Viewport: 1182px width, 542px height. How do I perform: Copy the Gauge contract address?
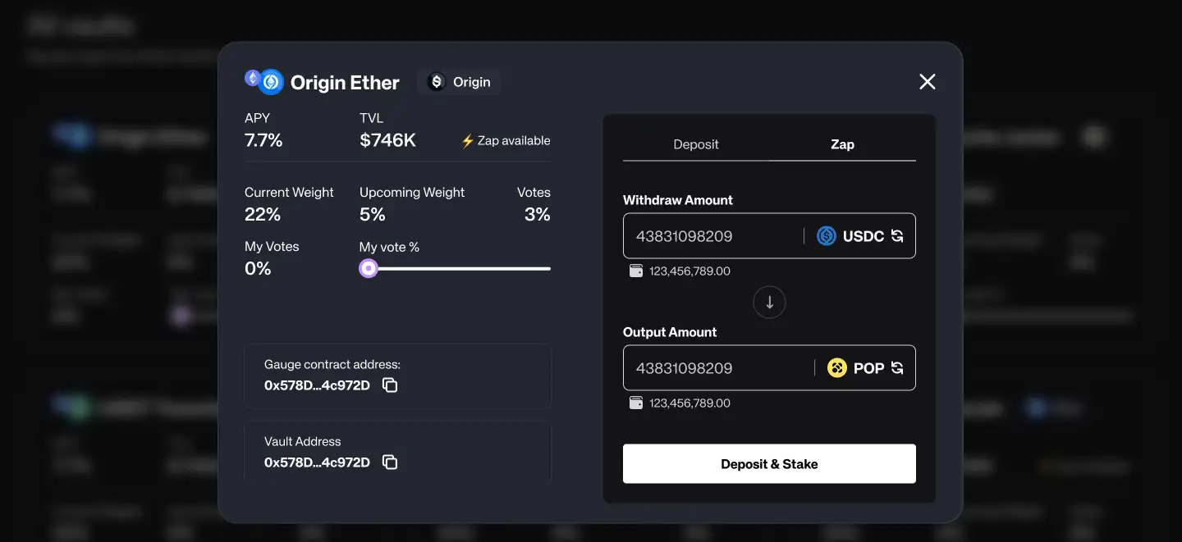tap(390, 385)
